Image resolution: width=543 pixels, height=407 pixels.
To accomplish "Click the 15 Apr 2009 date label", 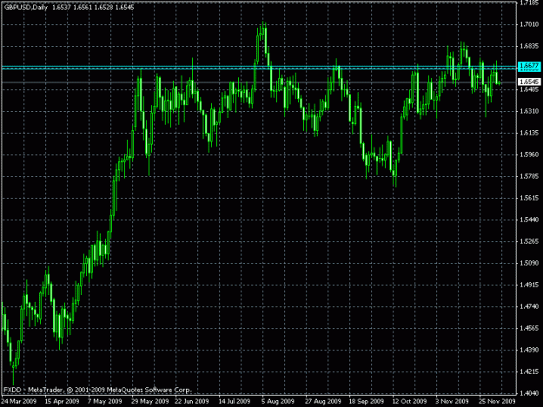I will coord(62,402).
